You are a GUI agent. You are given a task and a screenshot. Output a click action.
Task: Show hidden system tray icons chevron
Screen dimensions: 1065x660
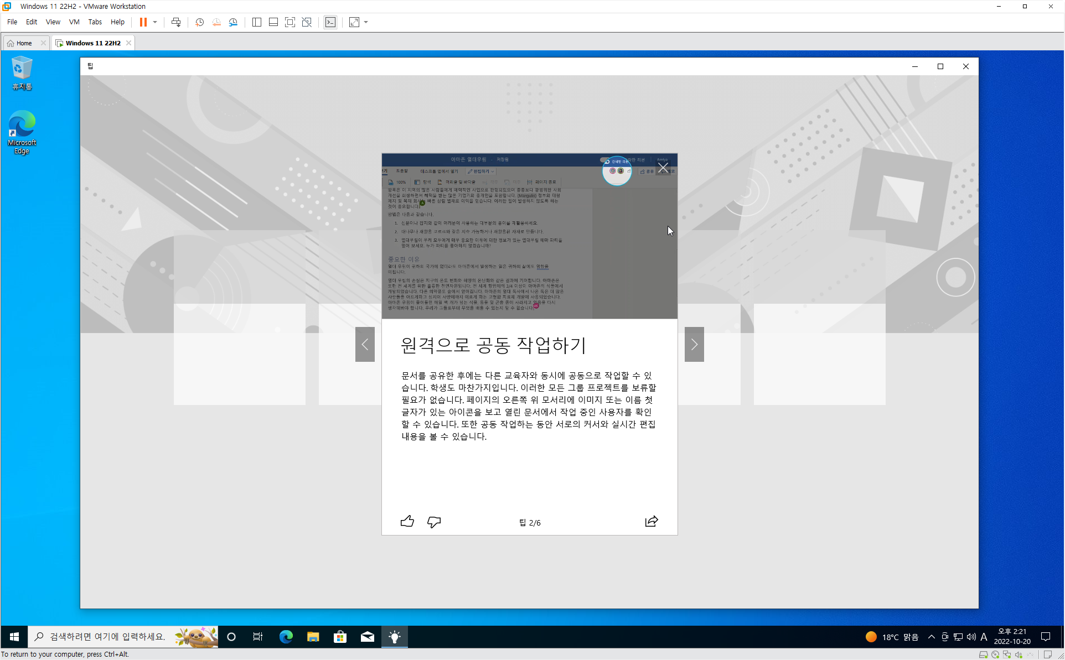pyautogui.click(x=932, y=637)
